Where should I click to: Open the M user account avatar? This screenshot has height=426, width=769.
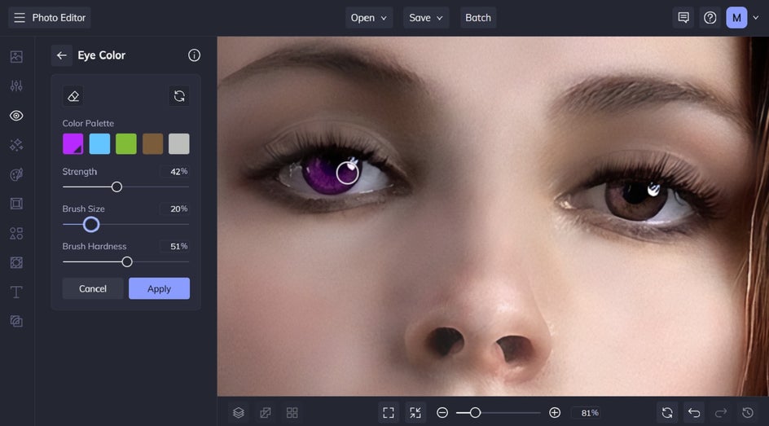point(736,18)
